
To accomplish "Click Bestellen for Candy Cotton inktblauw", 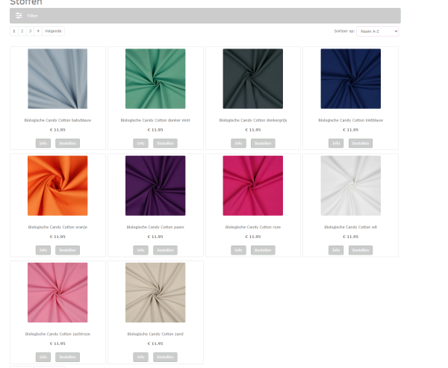I will click(x=361, y=143).
